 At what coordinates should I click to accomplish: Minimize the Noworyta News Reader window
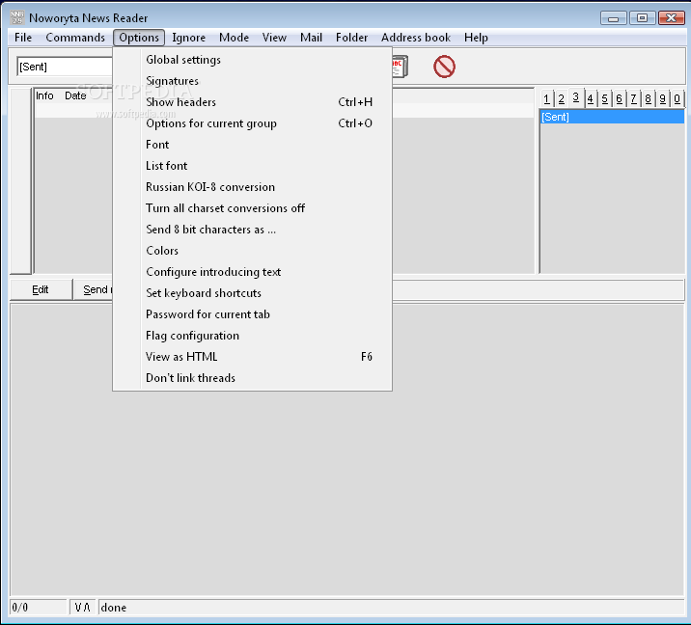[x=613, y=18]
